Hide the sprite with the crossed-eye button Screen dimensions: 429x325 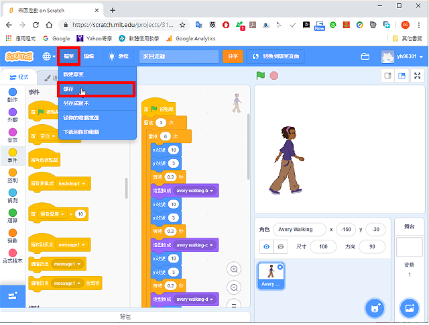pos(281,247)
